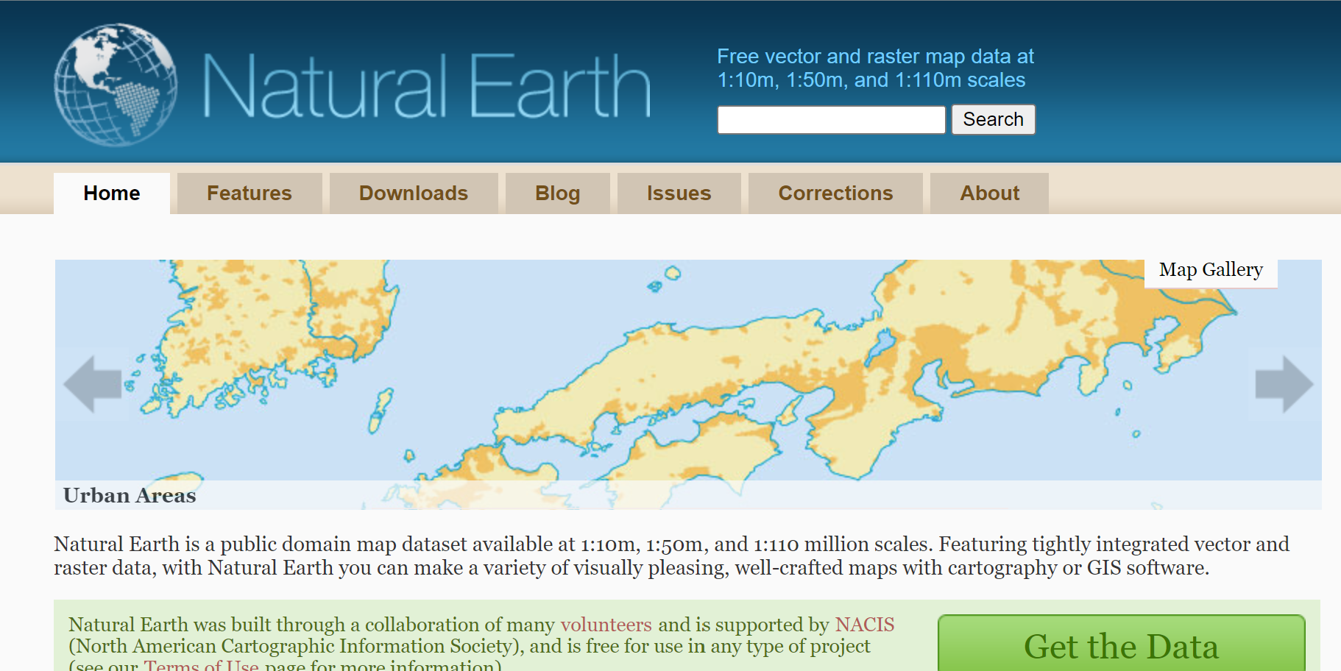
Task: Click the Natural Earth title text
Action: tap(427, 87)
